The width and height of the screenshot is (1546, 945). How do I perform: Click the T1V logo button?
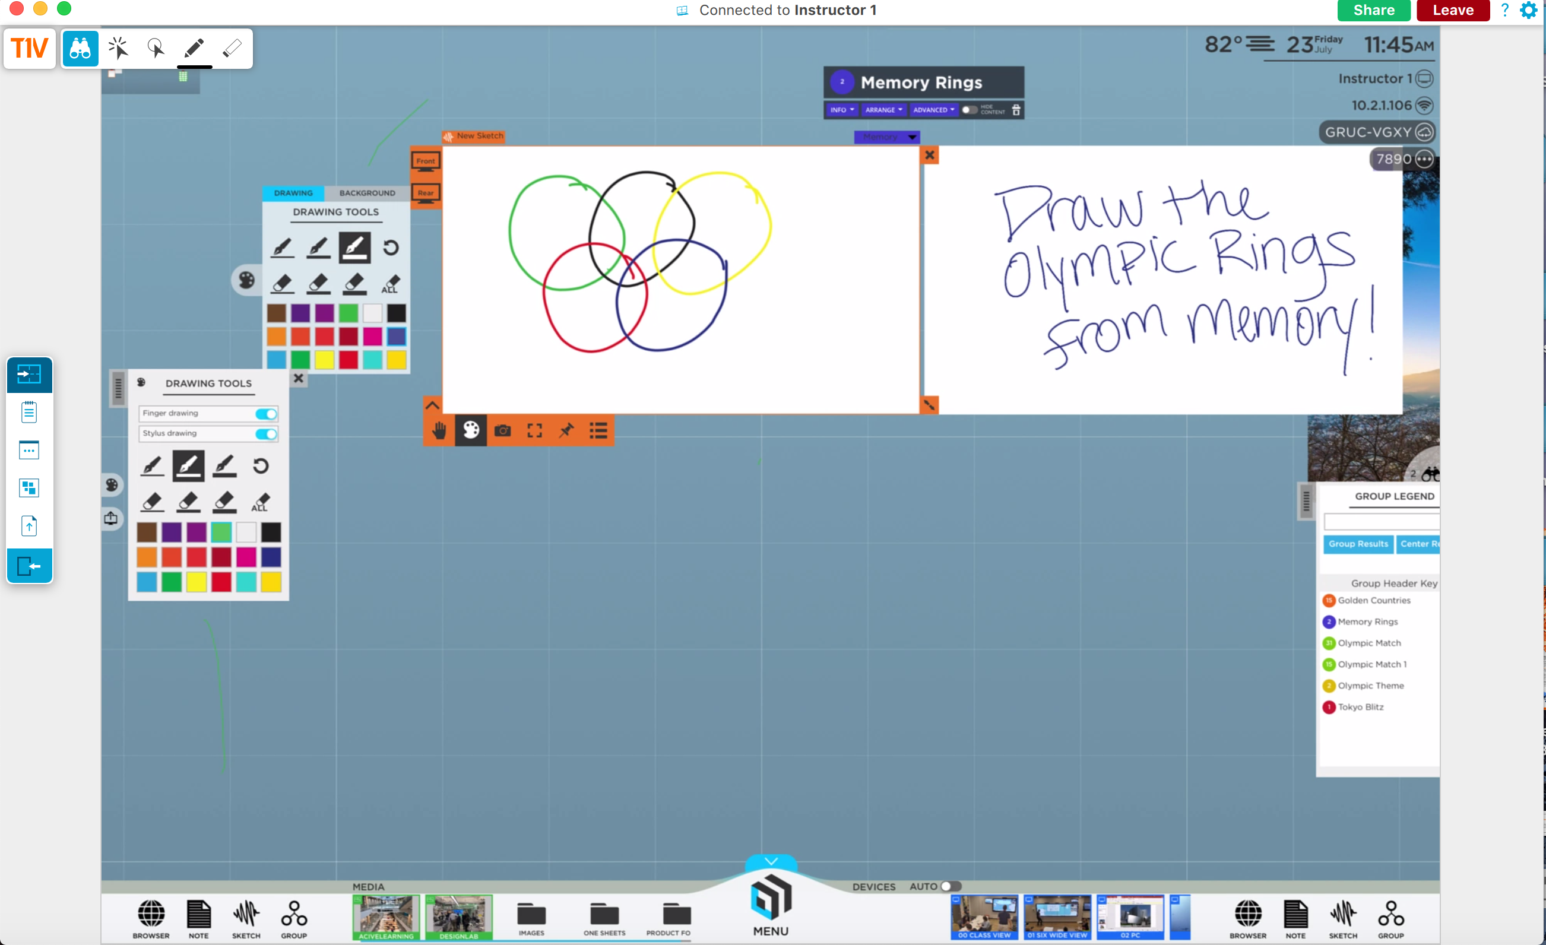pos(30,48)
